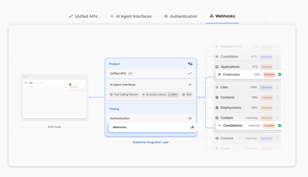
Task: Click the 3,000+ count badge
Action: (x=173, y=95)
